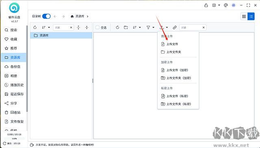The height and width of the screenshot is (148, 260).
Task: Expand the filter funnel dropdown
Action: [x=150, y=27]
